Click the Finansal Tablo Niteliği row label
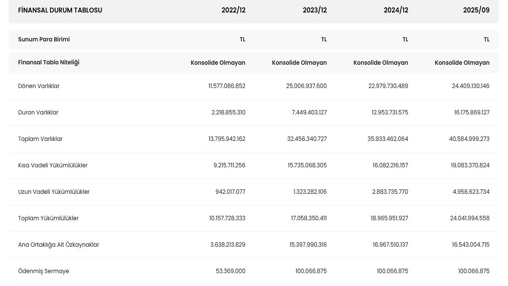The image size is (508, 286). coord(49,62)
